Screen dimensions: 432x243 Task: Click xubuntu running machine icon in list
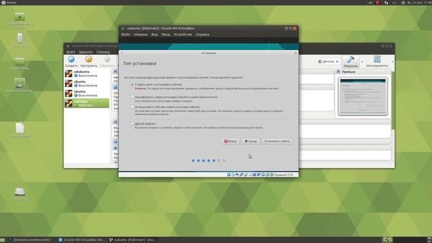click(69, 103)
